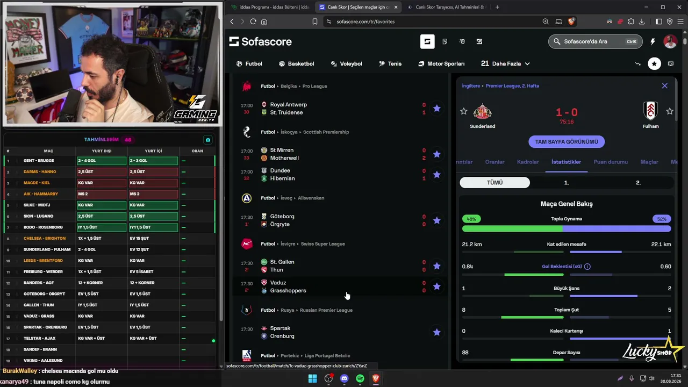
Task: Open the Liga Portugal Betclic link
Action: 327,356
